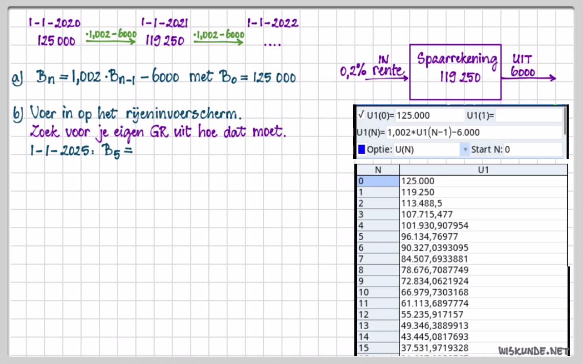Select the U1 column header

point(483,170)
